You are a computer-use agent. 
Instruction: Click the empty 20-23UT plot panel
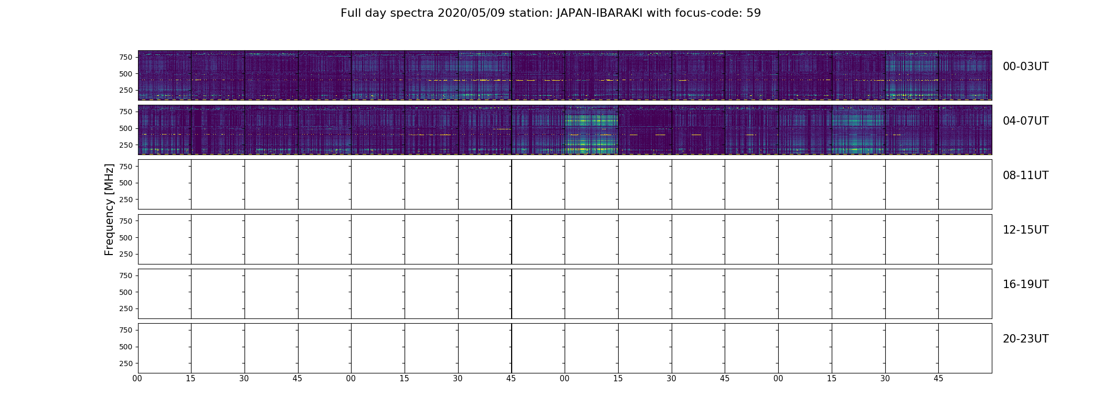tap(565, 348)
